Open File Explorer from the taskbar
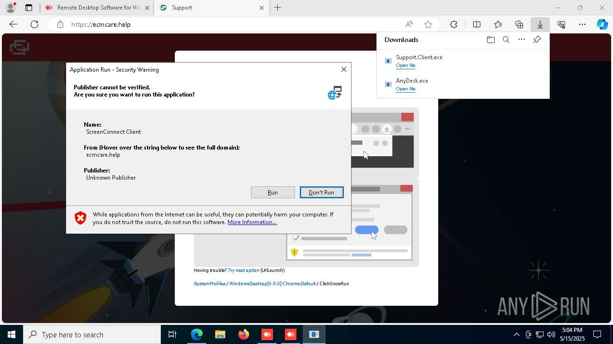 click(x=220, y=334)
